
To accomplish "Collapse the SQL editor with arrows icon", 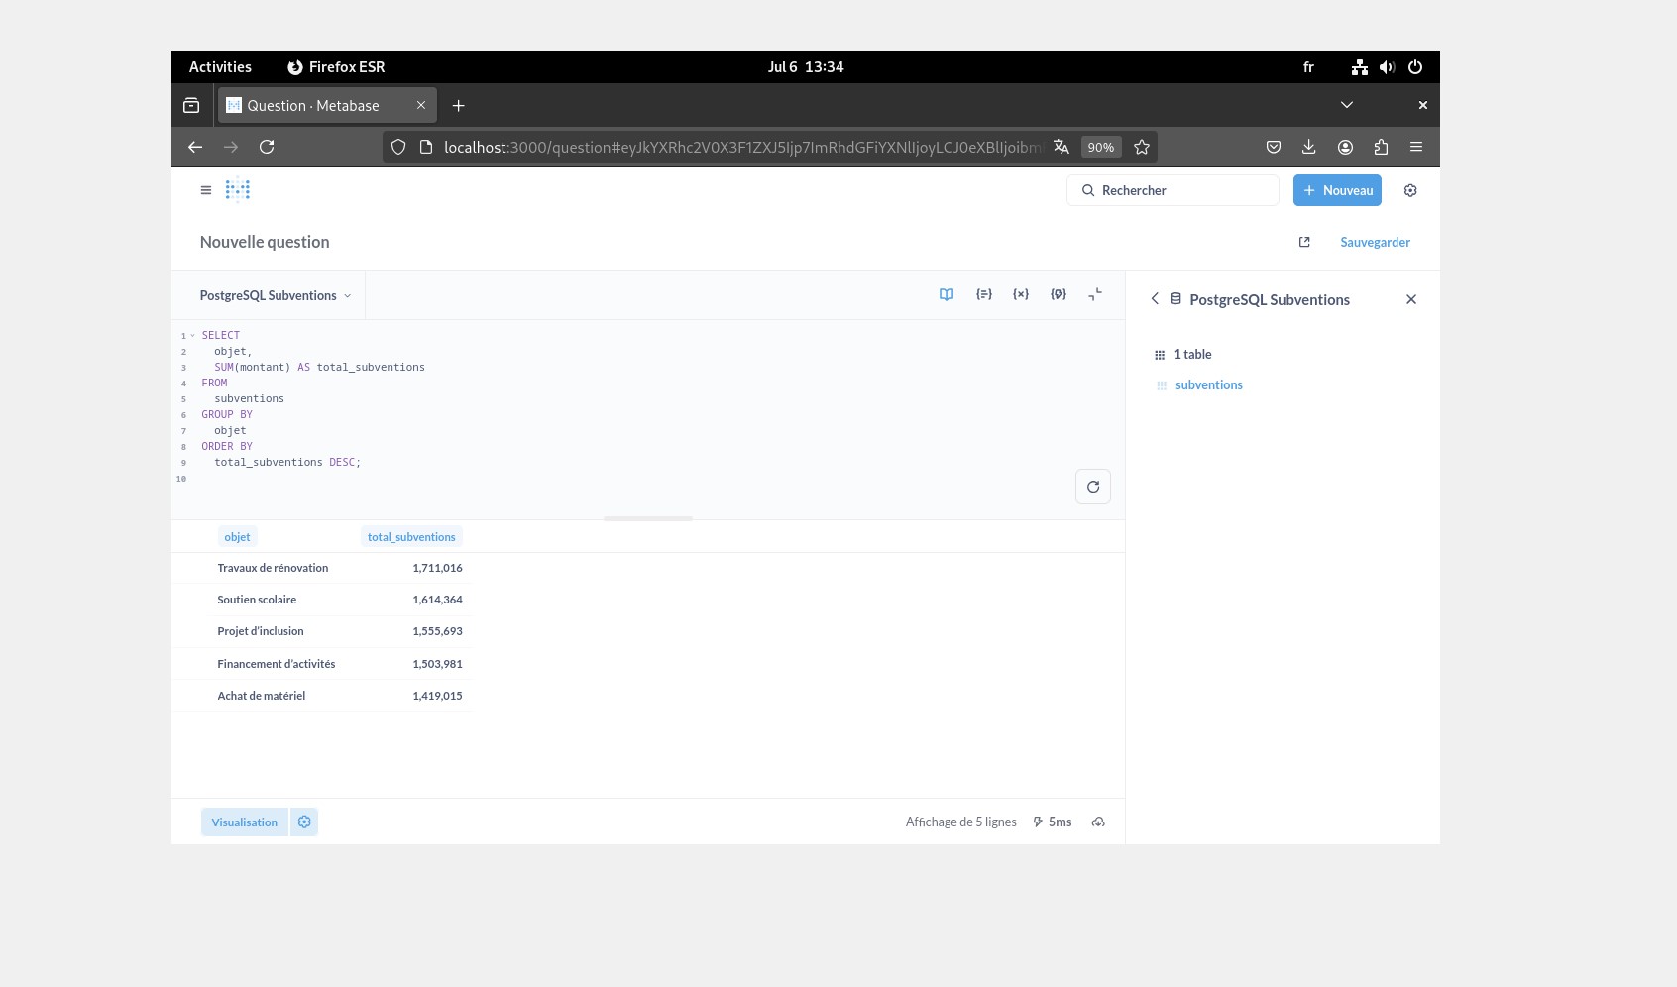I will pyautogui.click(x=1095, y=294).
